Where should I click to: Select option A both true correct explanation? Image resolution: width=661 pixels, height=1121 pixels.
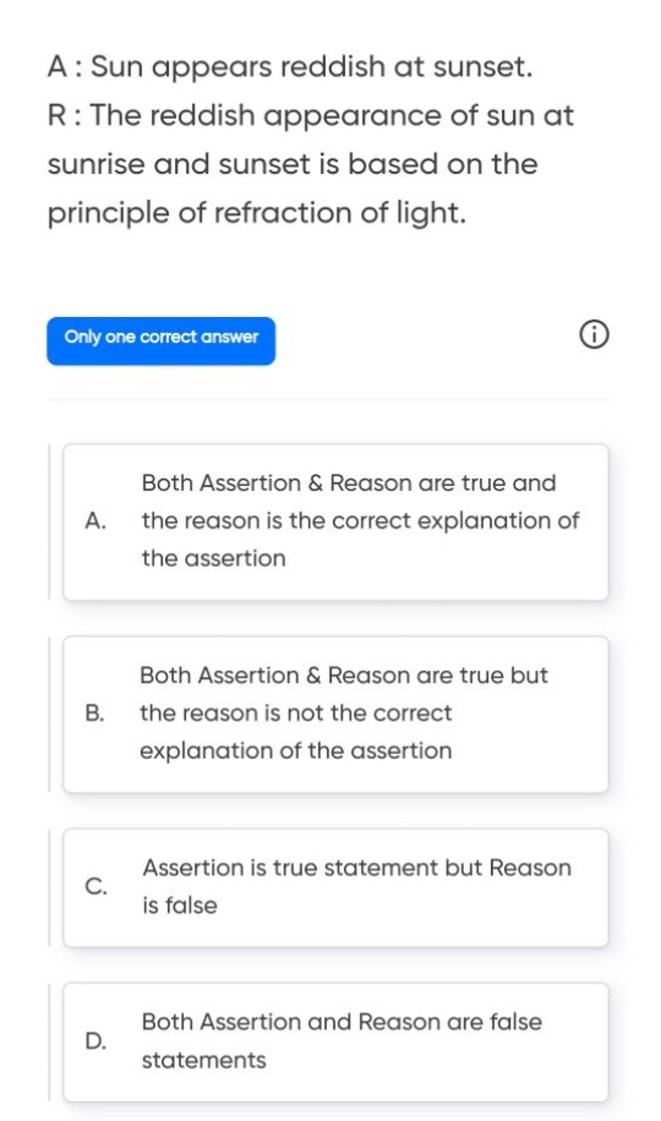(336, 521)
